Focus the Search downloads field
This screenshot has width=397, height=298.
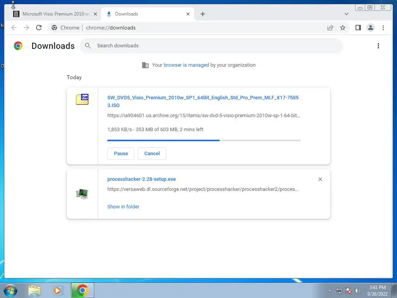[211, 46]
